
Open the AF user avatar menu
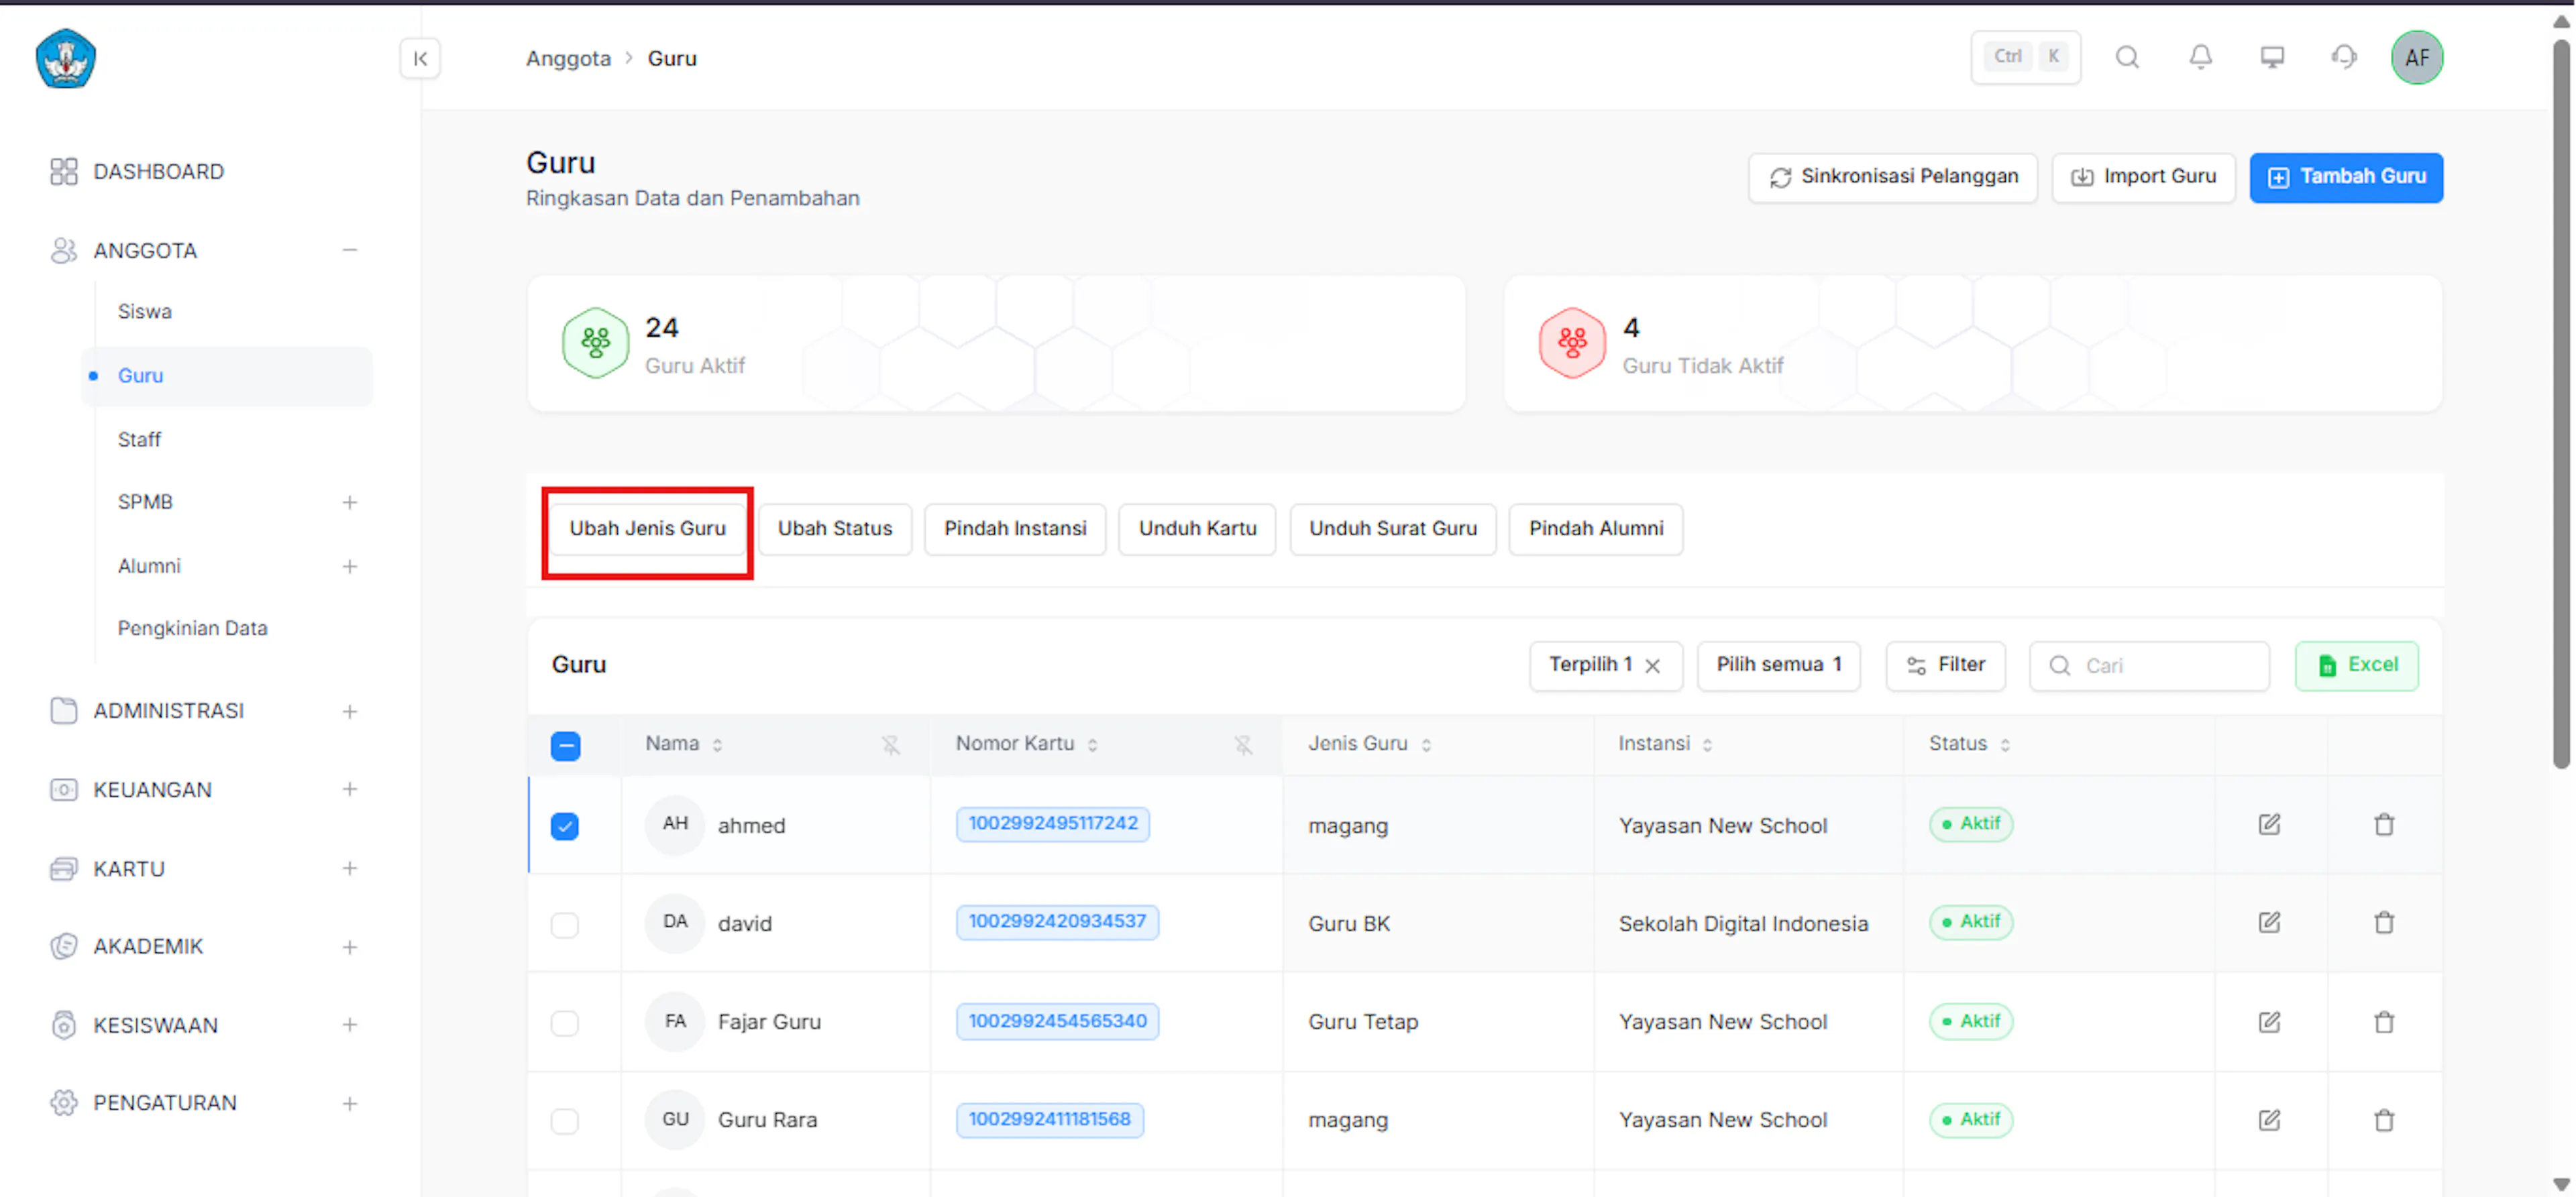(2417, 58)
